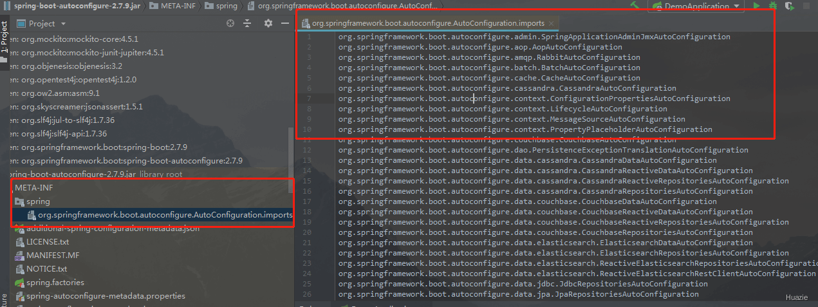The width and height of the screenshot is (818, 307).
Task: Hide the Project panel with minus icon
Action: click(285, 23)
